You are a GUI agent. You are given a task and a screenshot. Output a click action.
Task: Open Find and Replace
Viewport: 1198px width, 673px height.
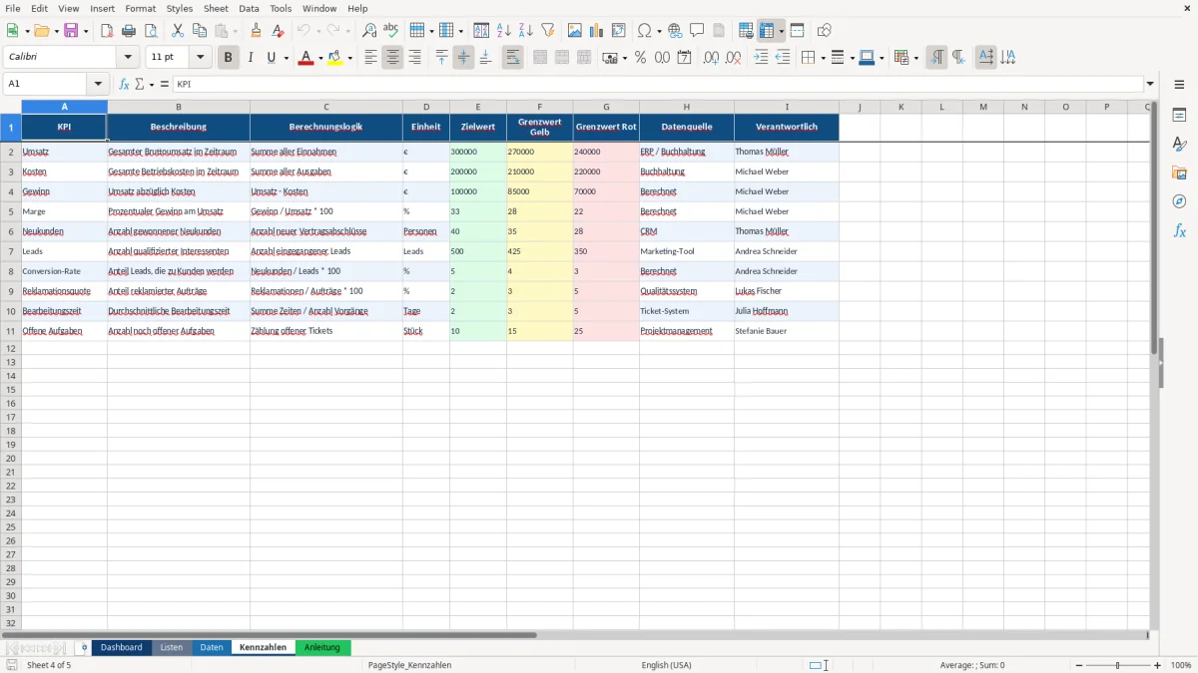(x=369, y=31)
